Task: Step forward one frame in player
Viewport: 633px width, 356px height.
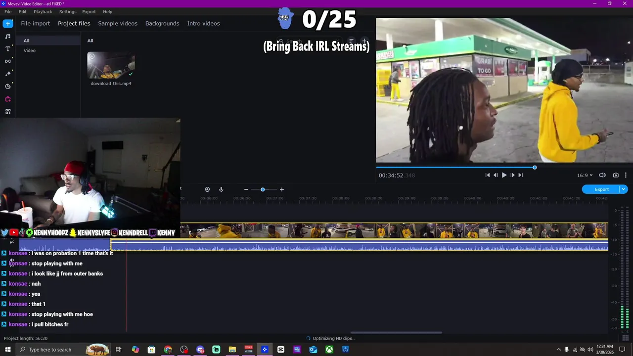Action: tap(512, 175)
